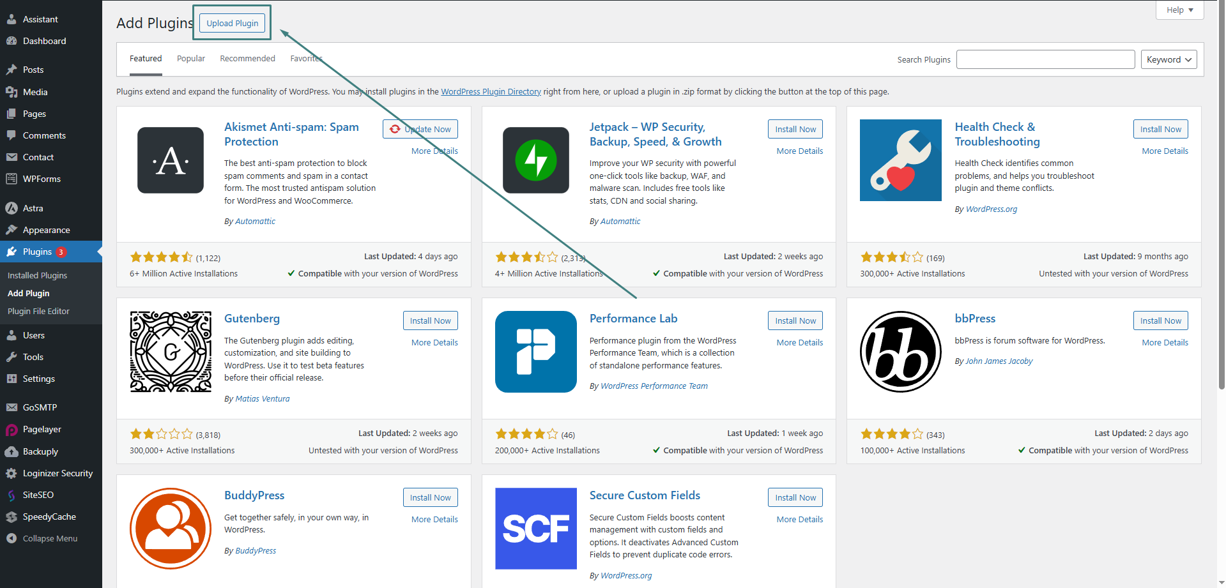Install the BuddyPress plugin

point(431,497)
